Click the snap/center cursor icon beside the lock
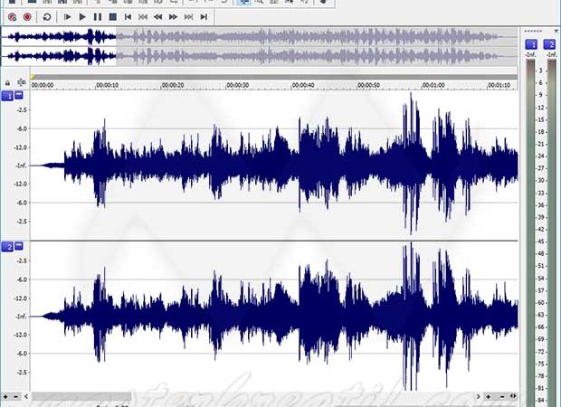 pos(22,82)
